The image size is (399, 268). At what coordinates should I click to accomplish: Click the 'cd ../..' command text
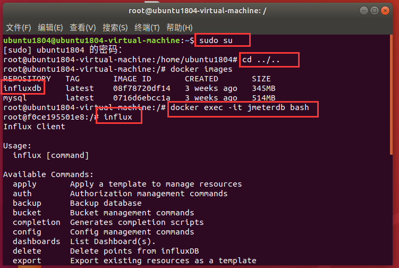click(261, 60)
